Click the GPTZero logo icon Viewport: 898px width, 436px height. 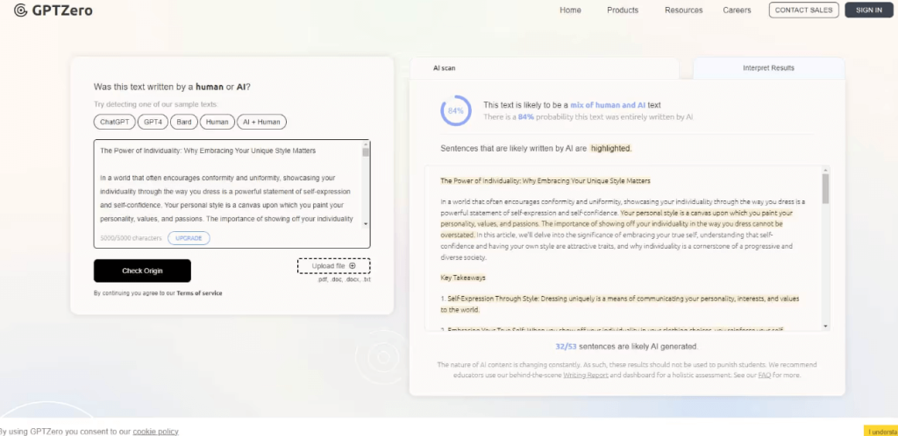[20, 11]
